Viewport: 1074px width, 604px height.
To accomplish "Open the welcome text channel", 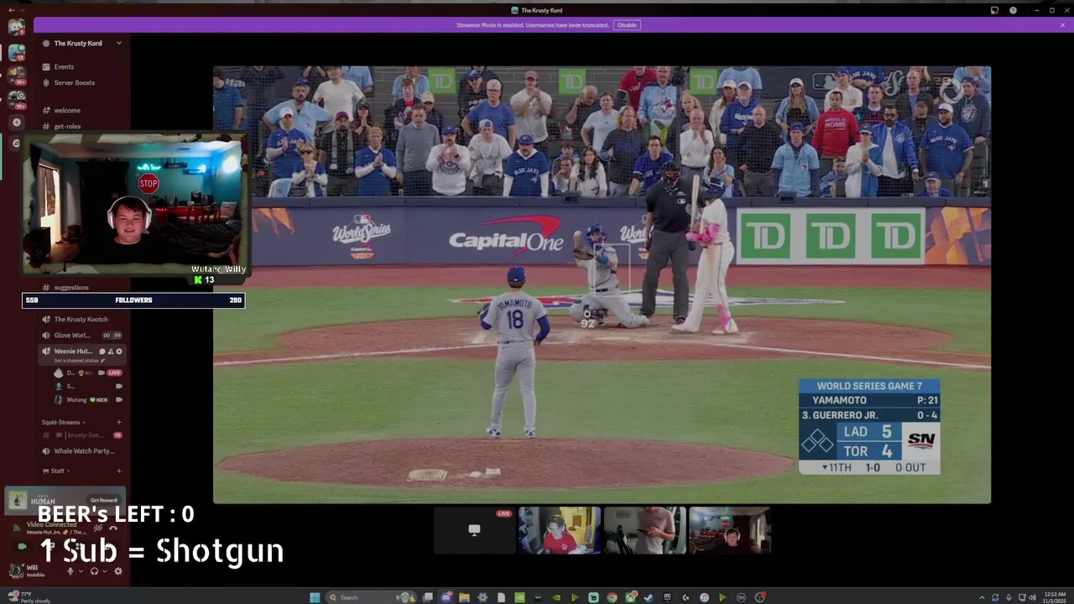I will point(67,110).
